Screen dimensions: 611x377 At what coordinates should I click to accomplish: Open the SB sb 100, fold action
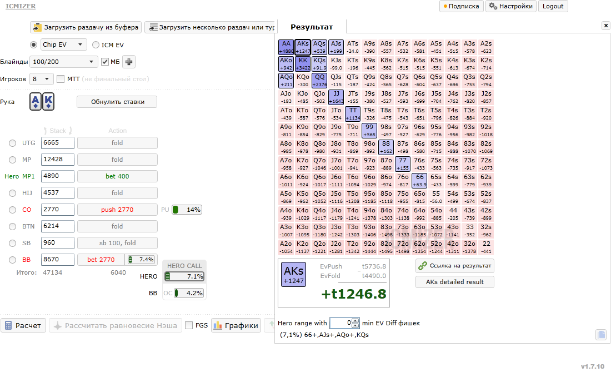click(x=117, y=243)
